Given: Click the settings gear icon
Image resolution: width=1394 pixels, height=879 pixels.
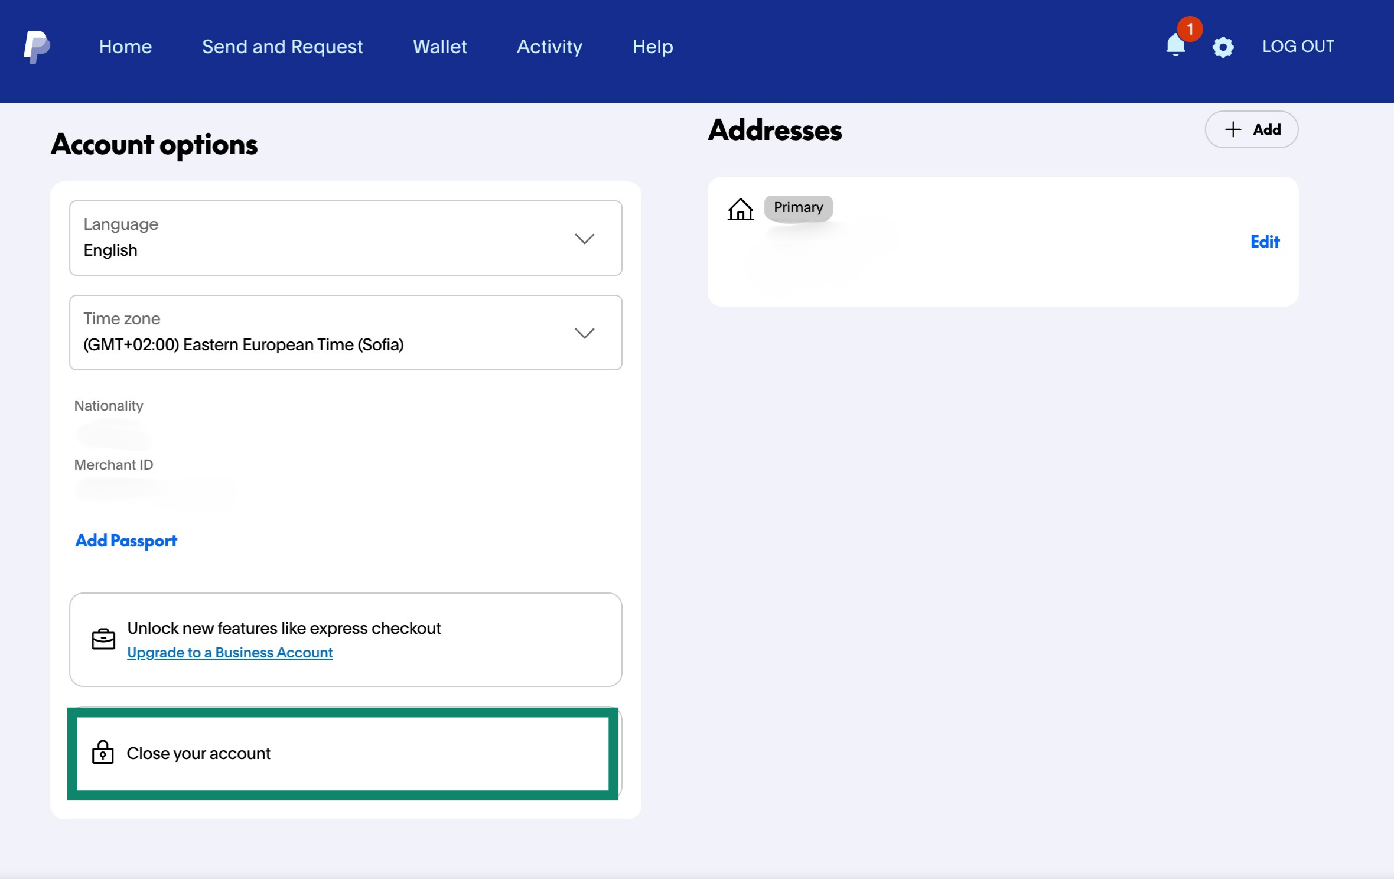Looking at the screenshot, I should click(1223, 47).
